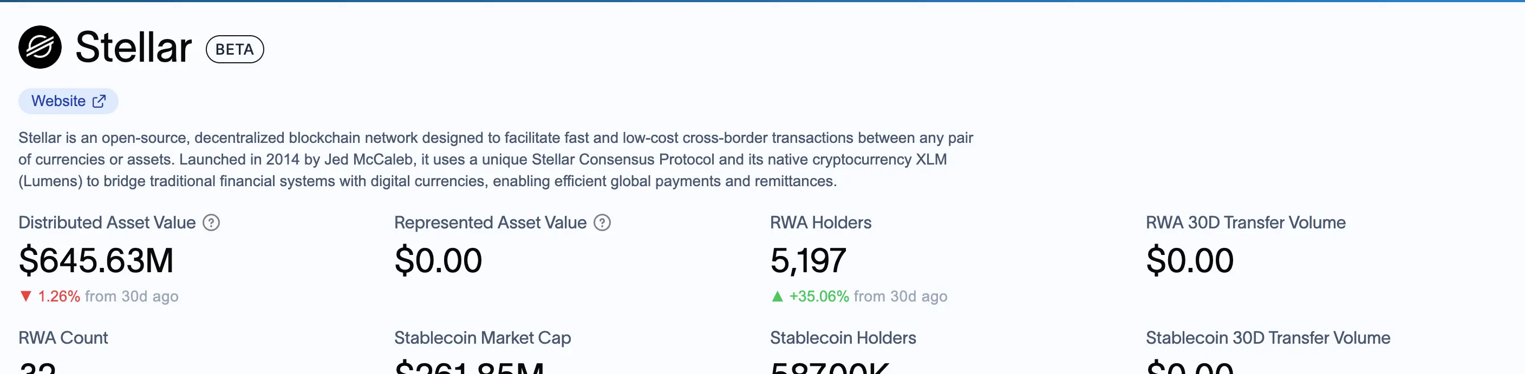Click the external link arrow icon
The image size is (1525, 374).
[x=99, y=101]
